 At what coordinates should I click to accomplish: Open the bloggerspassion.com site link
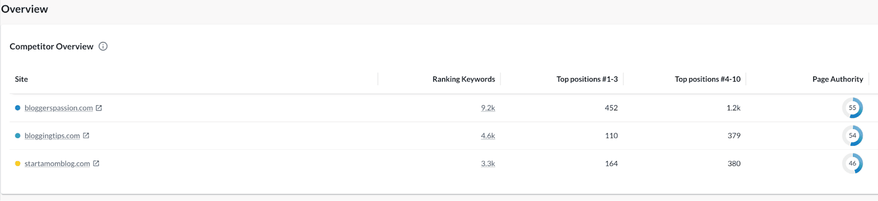tap(59, 108)
